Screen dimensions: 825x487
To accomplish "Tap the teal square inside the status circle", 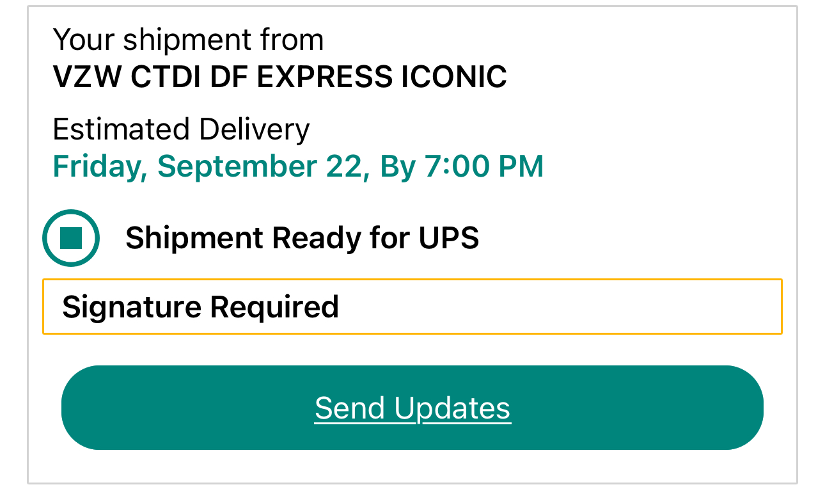I will tap(71, 238).
